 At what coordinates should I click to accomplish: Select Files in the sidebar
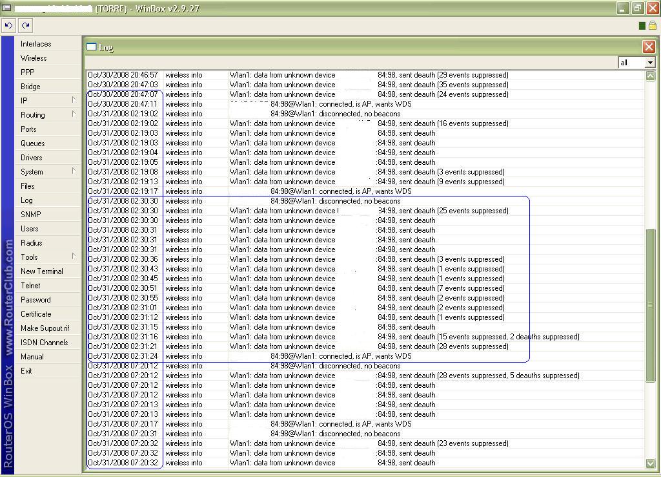click(x=48, y=186)
